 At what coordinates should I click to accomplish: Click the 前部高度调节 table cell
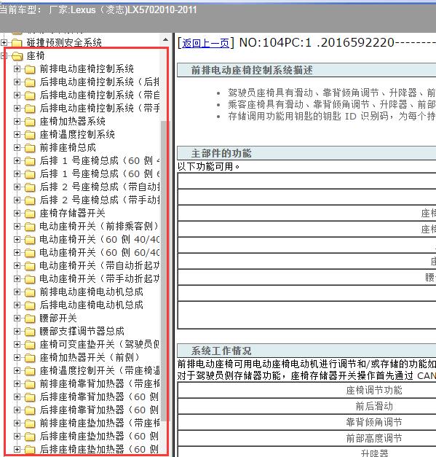(x=374, y=438)
